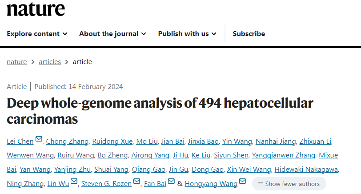Click the Subscribe link
The image size is (361, 194).
249,34
